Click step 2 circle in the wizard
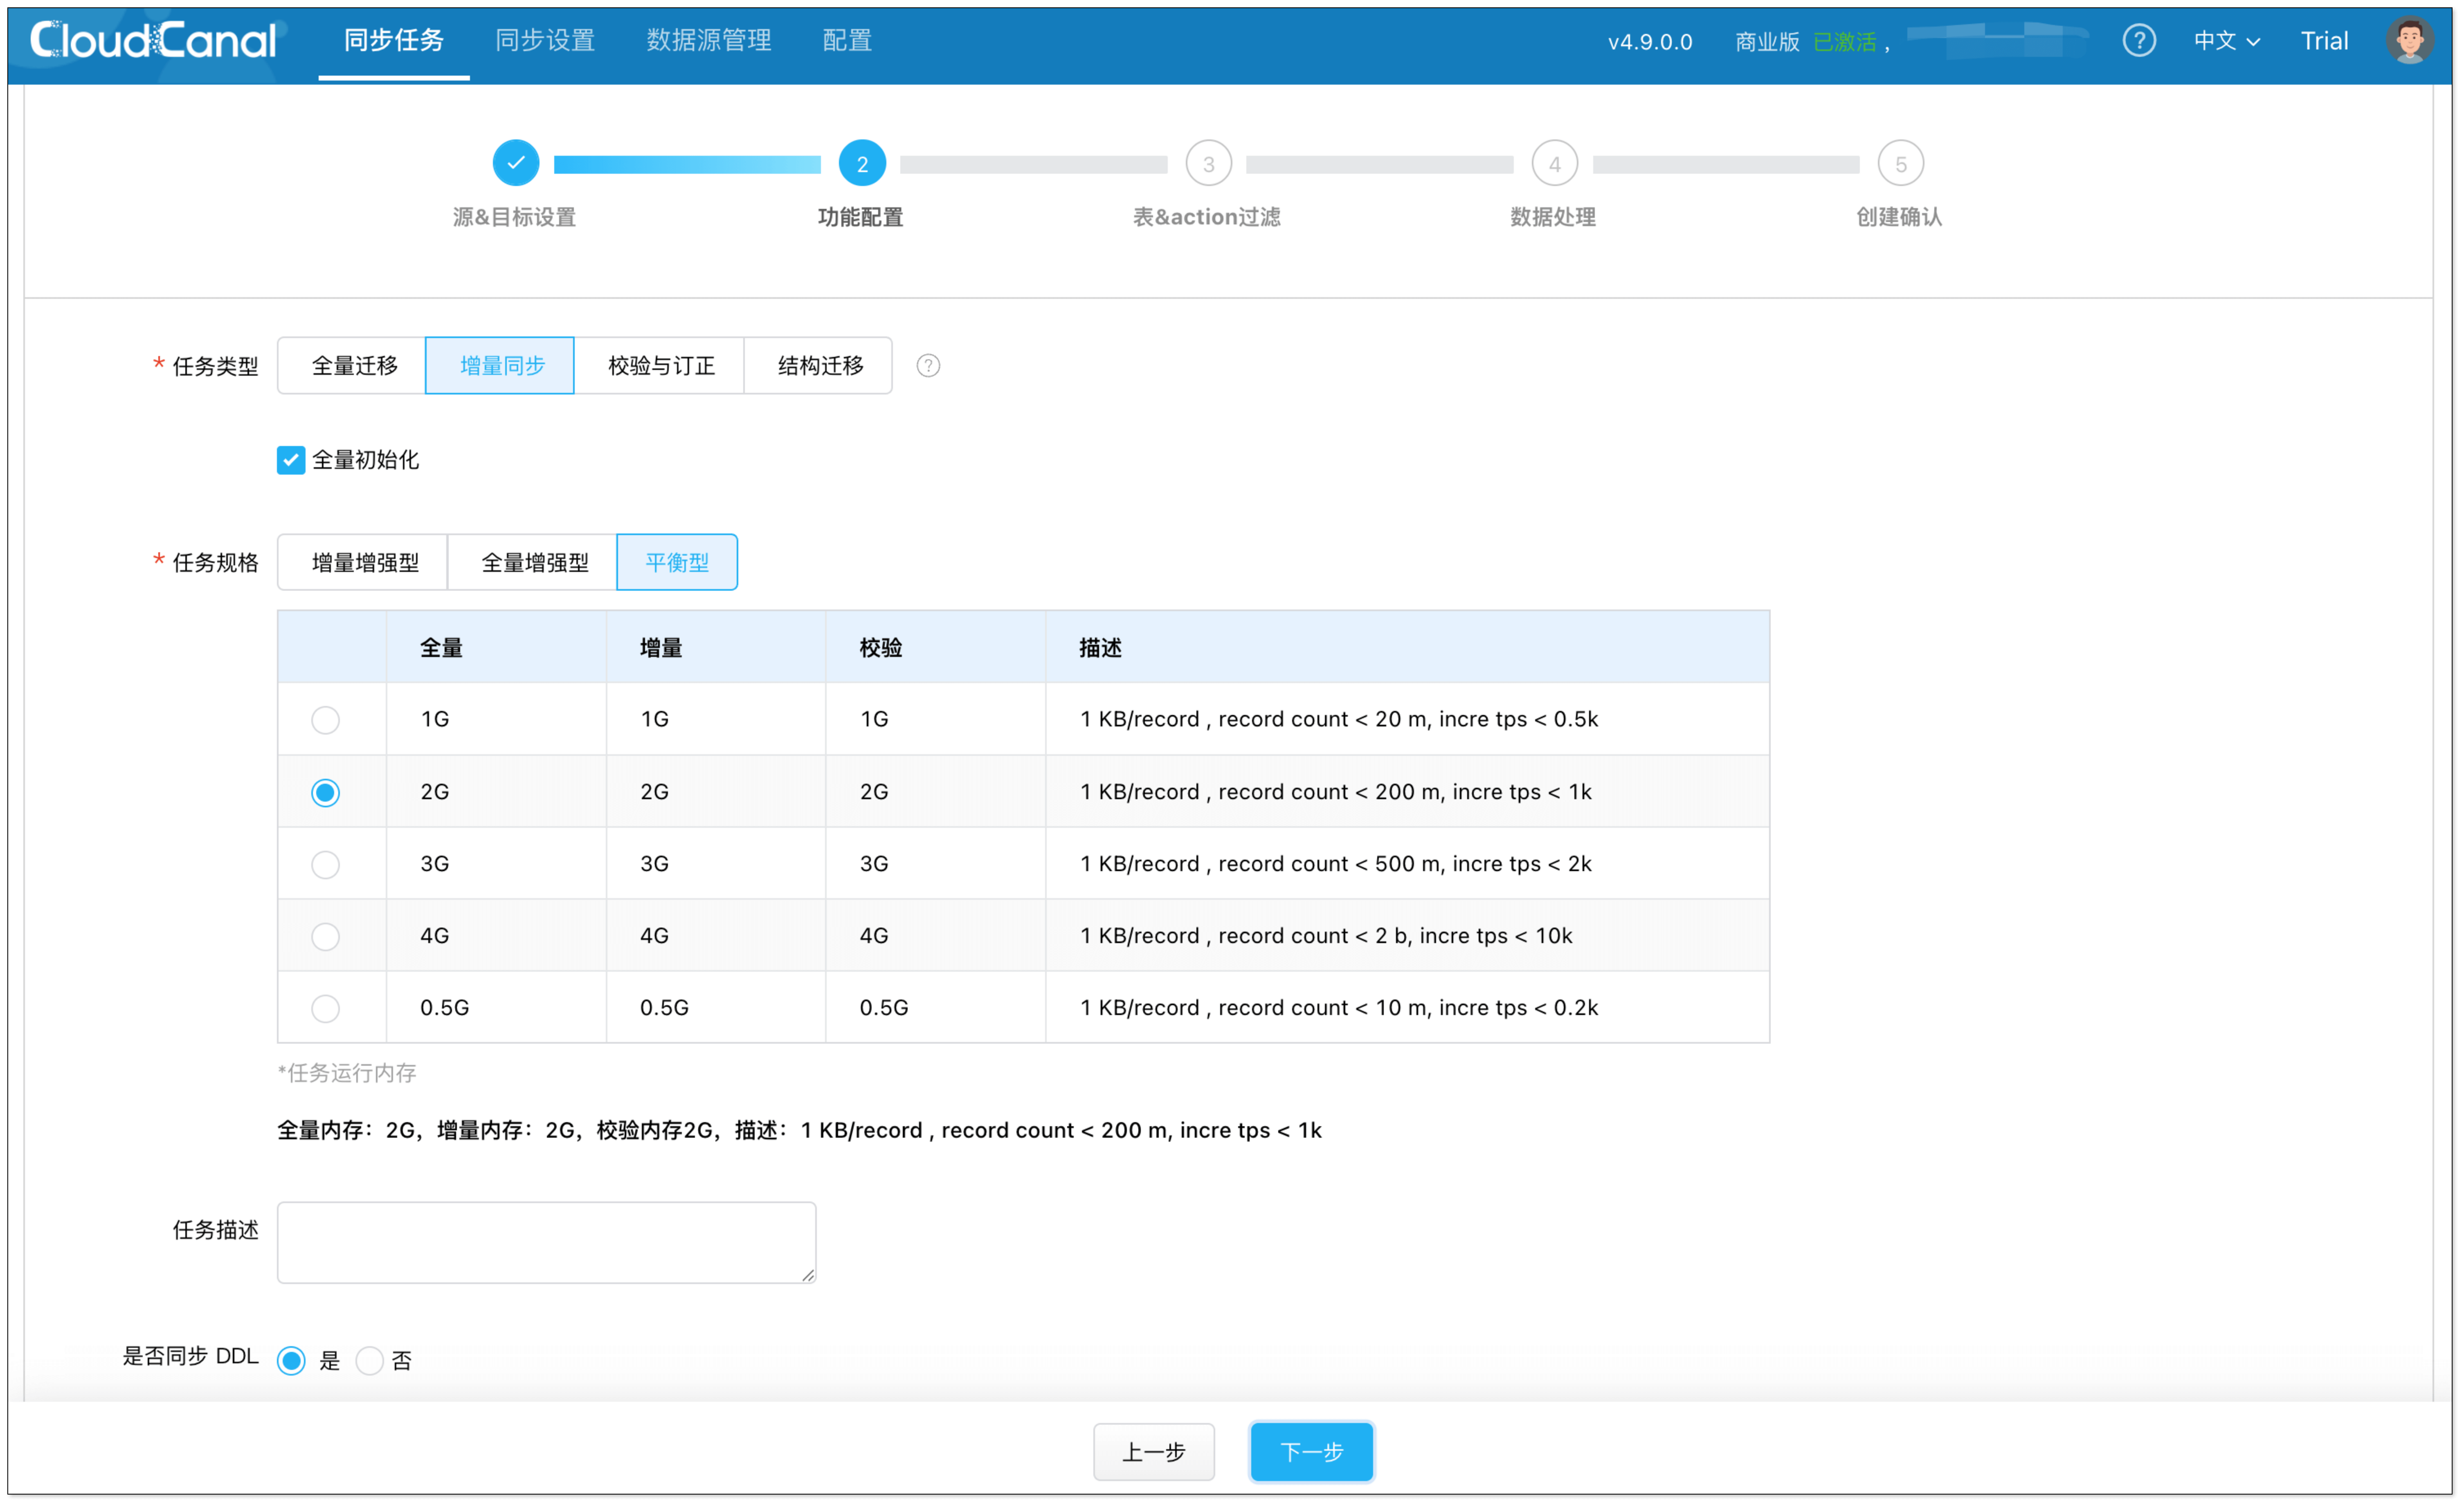 click(861, 163)
